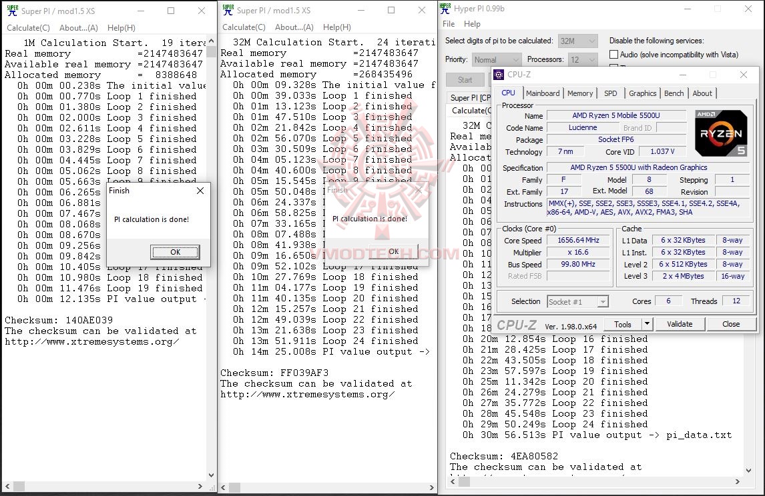Click the Multiplier value x 16.6
This screenshot has height=496, width=765.
coord(579,253)
